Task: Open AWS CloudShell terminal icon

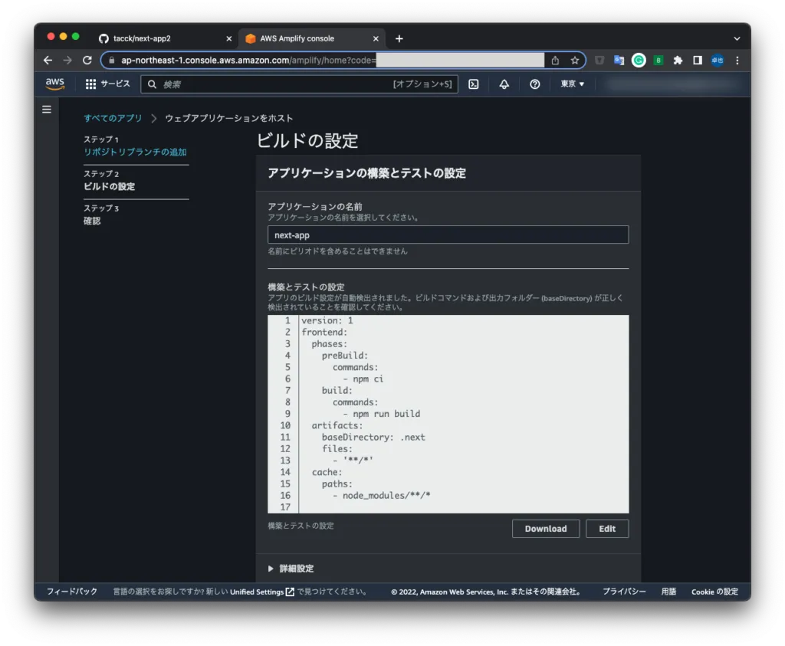Action: (x=474, y=84)
